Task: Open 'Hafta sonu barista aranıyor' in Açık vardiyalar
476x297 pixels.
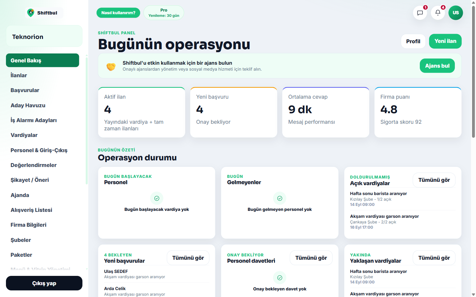Action: click(x=403, y=199)
